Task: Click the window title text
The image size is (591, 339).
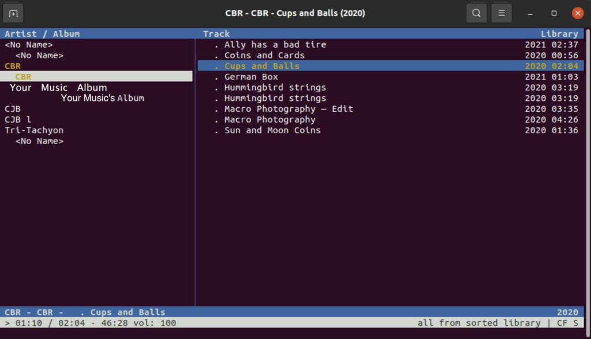Action: point(295,13)
